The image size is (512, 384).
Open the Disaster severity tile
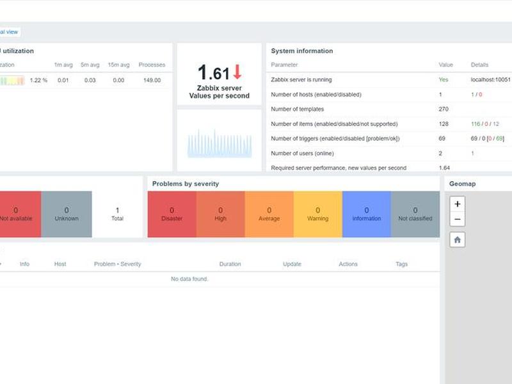[172, 214]
